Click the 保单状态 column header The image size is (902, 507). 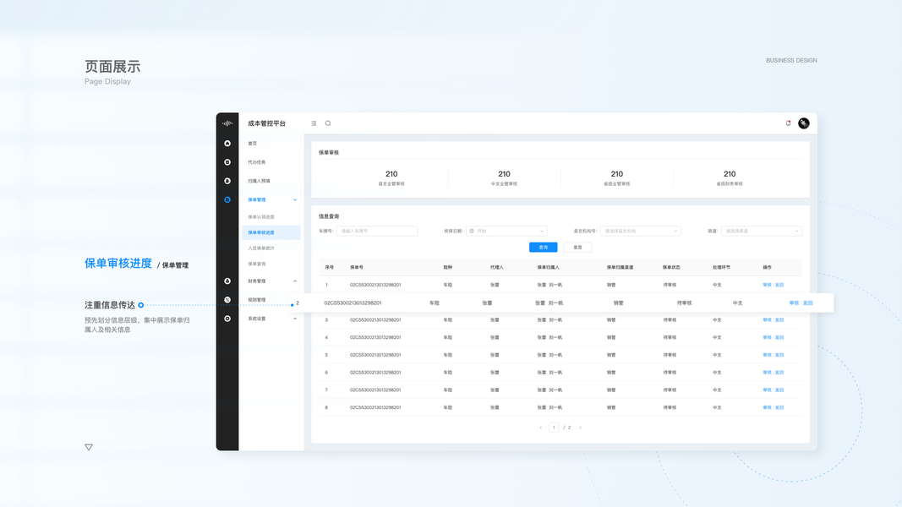point(671,267)
